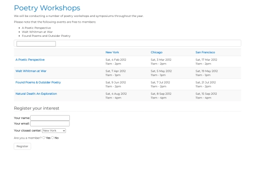Click the Your name label
This screenshot has width=255, height=191.
pos(22,118)
